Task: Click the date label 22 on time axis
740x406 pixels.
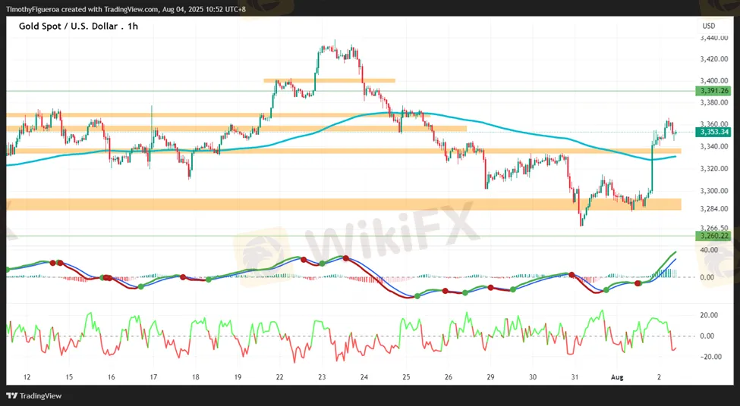Action: [280, 377]
